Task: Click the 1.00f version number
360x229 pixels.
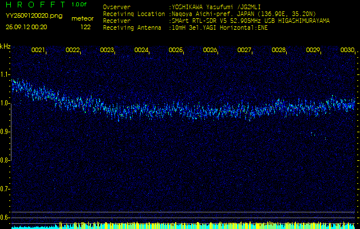Action: [80, 5]
